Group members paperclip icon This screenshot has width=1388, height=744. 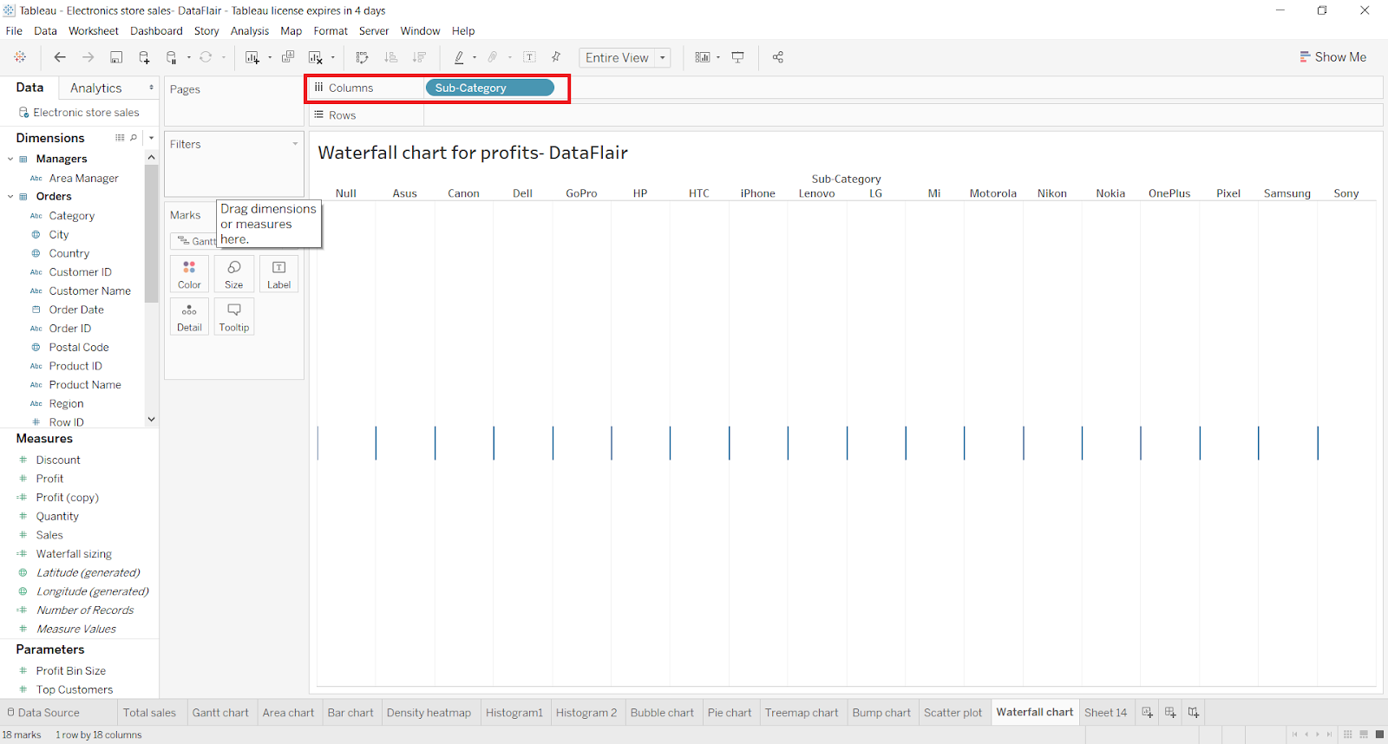click(x=493, y=57)
